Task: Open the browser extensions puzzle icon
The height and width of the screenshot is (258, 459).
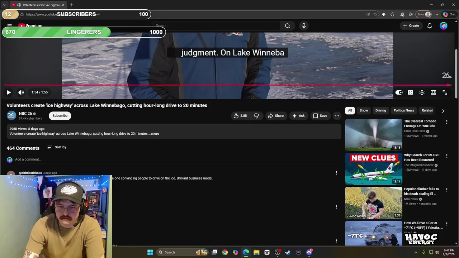Action: [x=392, y=14]
